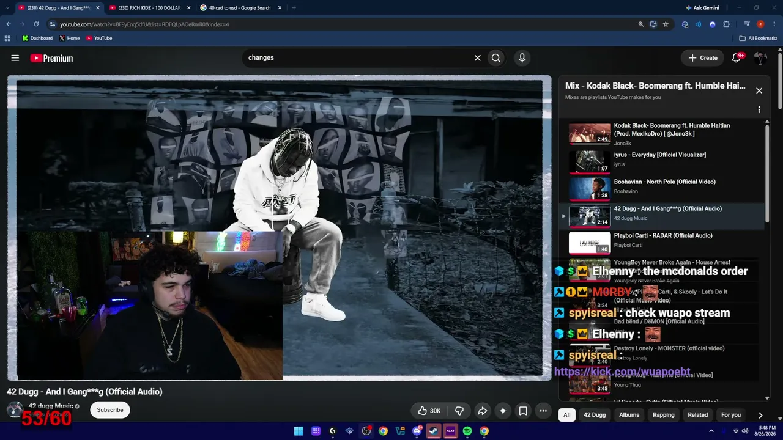Screen dimensions: 783x440
Task: Dislike the 42 Dugg video
Action: coord(459,411)
